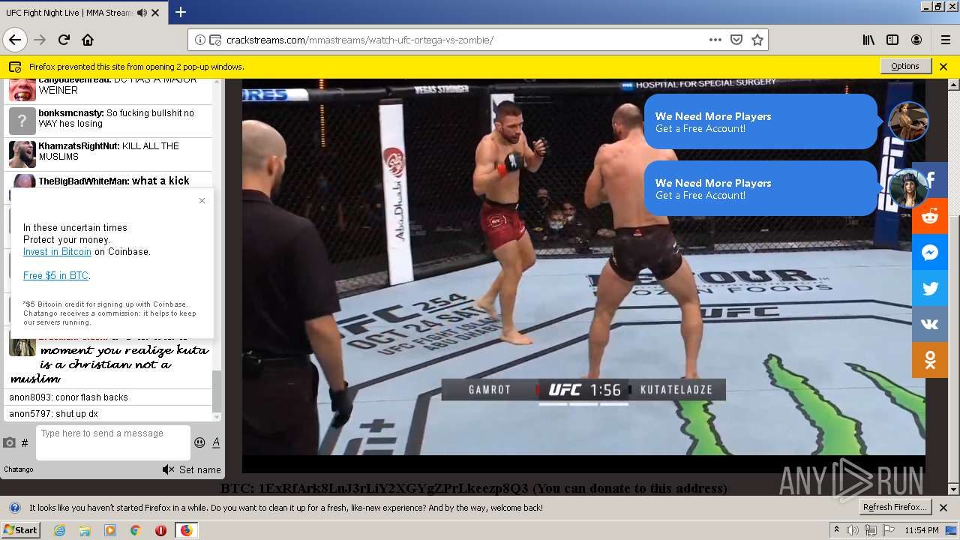960x540 pixels.
Task: Click chat message input field
Action: [x=113, y=442]
